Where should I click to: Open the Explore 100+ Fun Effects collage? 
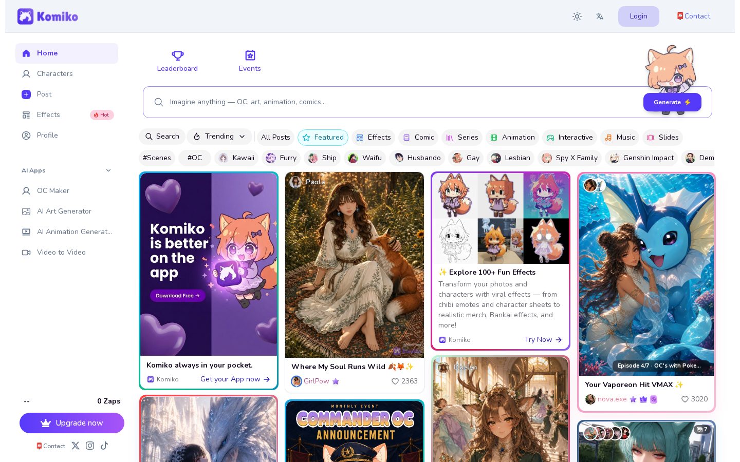[x=501, y=219]
